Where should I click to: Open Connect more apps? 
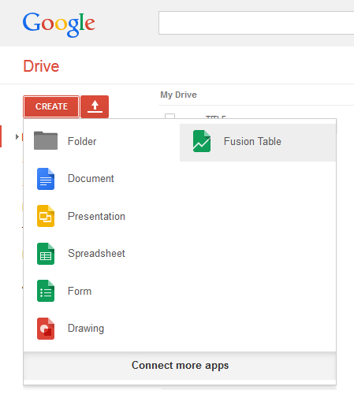click(x=180, y=366)
